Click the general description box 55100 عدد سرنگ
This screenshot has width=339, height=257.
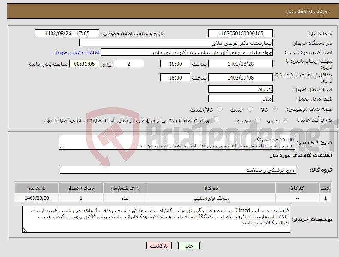tap(177, 142)
